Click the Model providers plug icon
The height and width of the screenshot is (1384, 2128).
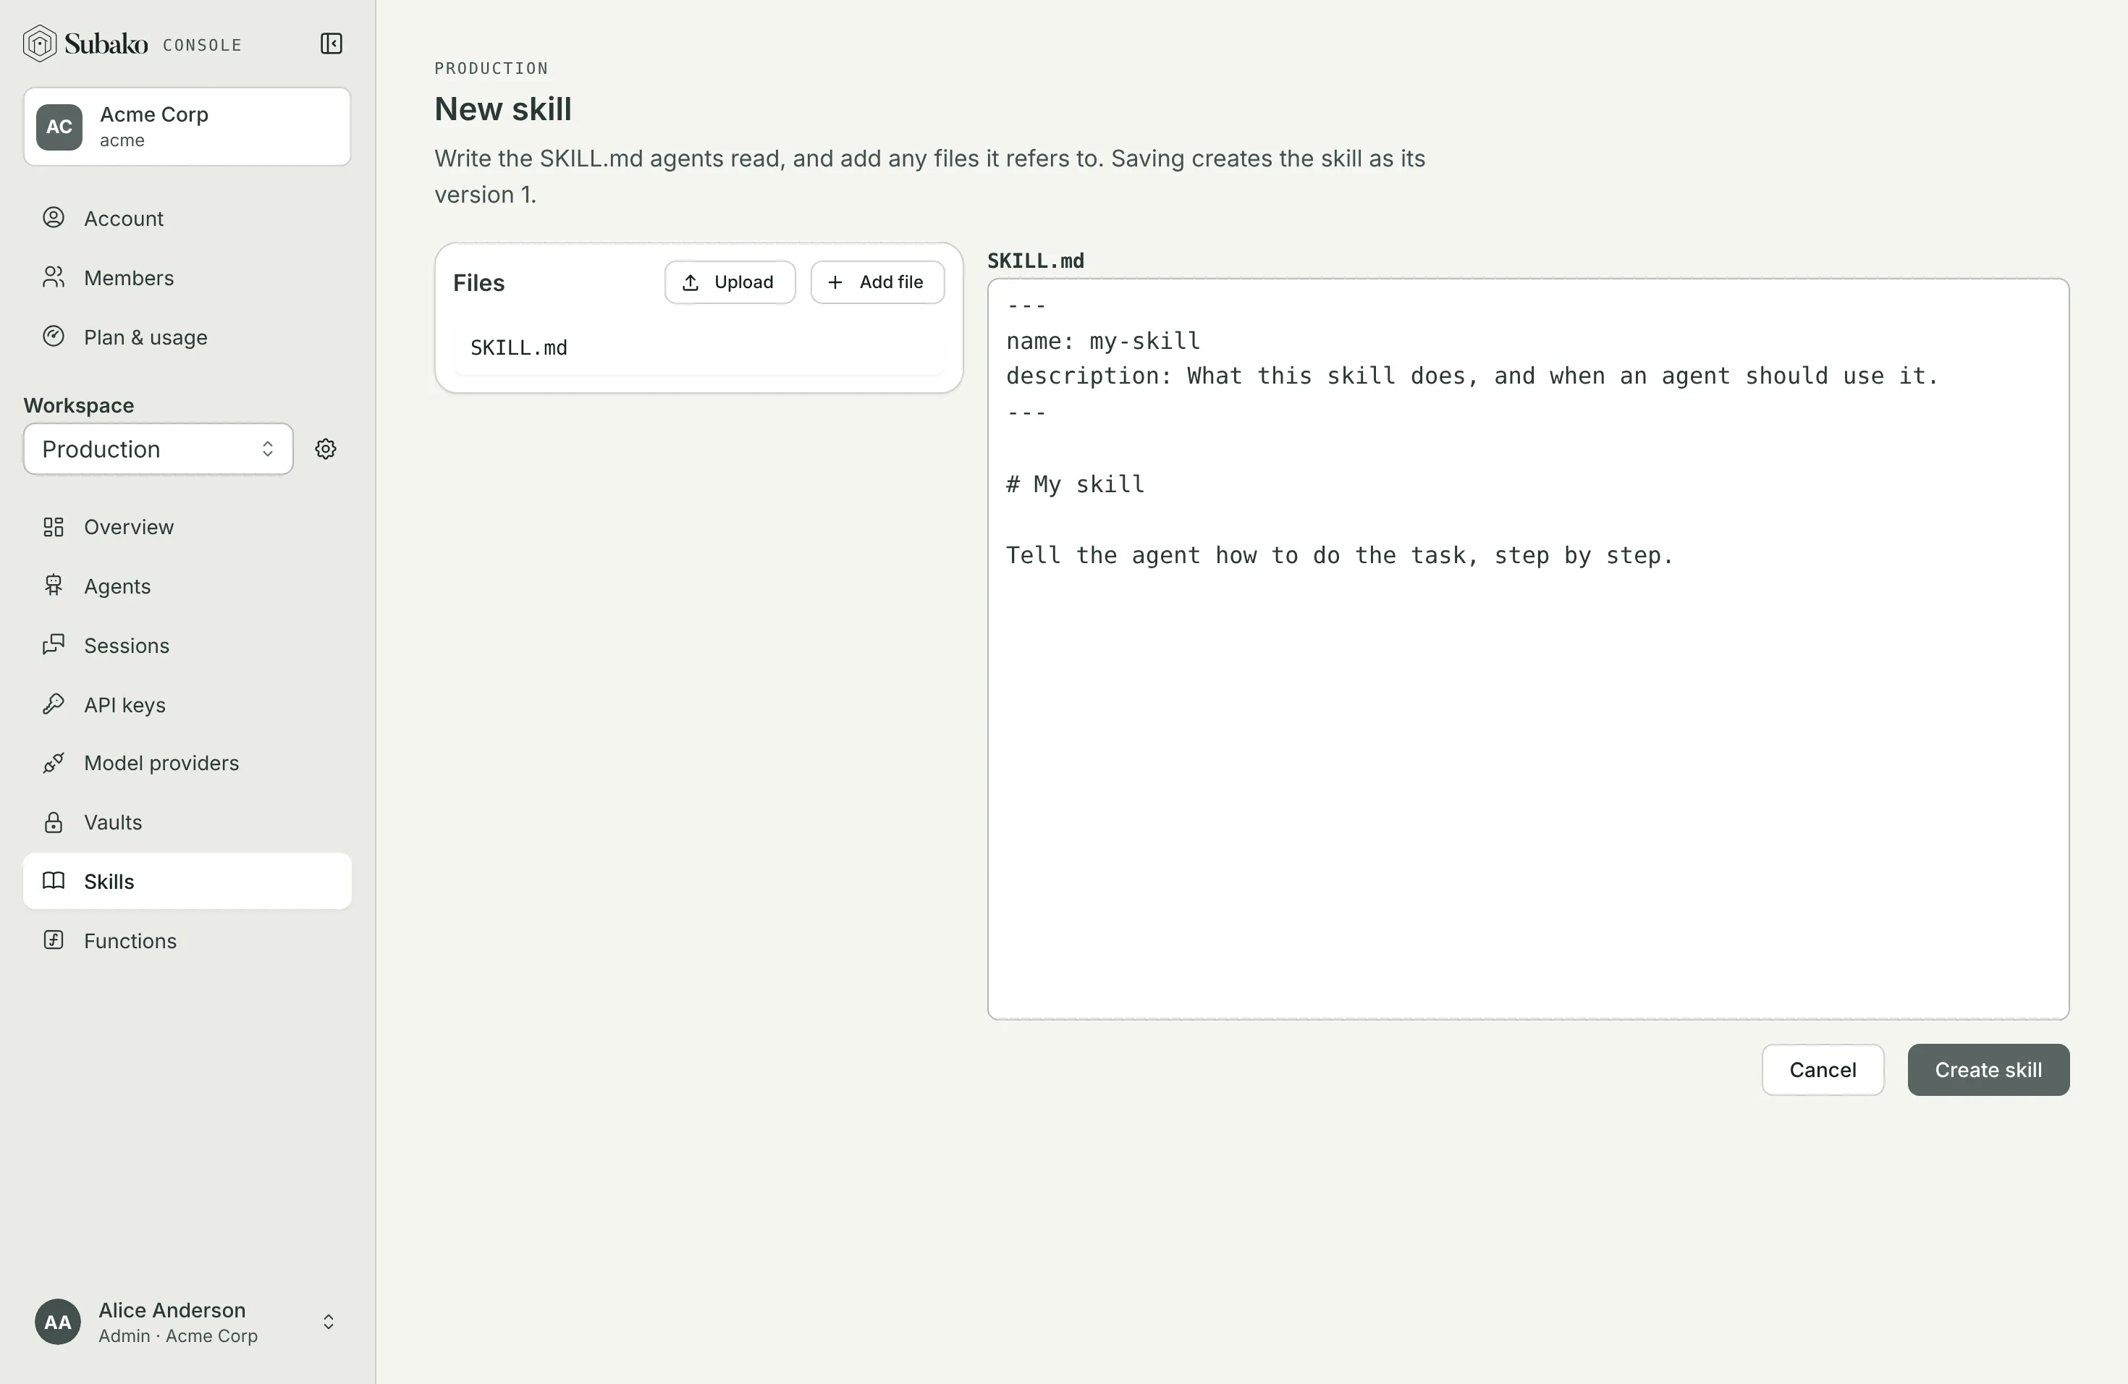coord(54,763)
